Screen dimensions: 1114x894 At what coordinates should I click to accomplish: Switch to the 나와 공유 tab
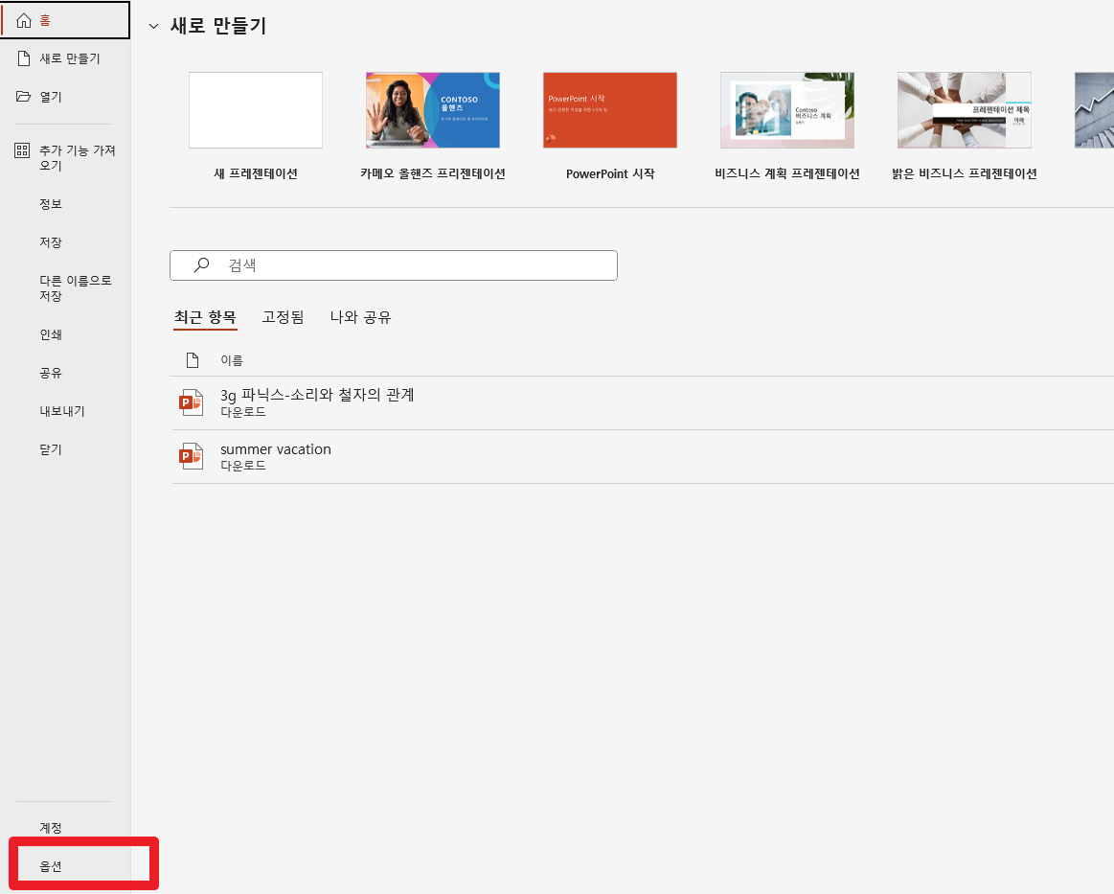click(x=360, y=317)
